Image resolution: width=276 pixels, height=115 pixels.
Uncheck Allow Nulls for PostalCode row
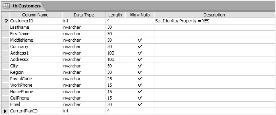tap(139, 79)
